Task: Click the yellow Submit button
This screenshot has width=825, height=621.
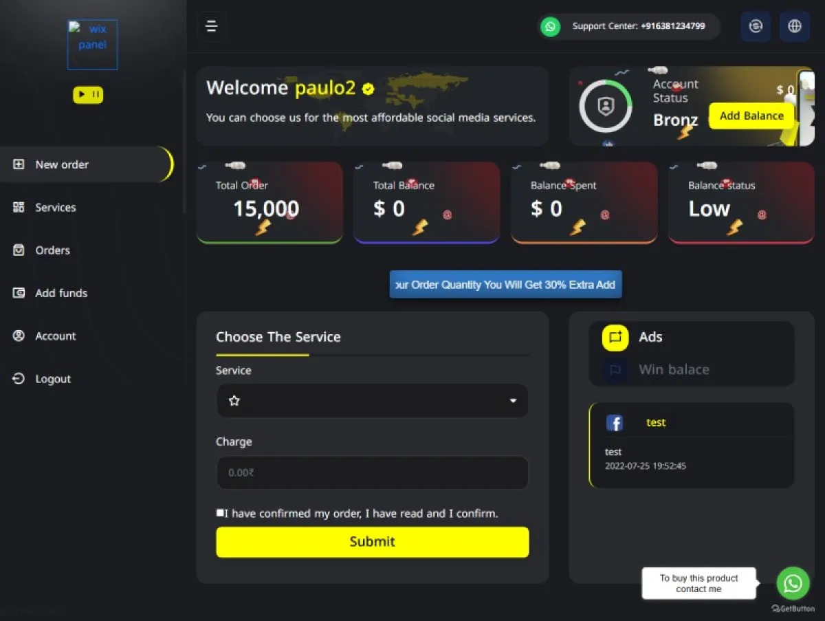Action: 372,542
